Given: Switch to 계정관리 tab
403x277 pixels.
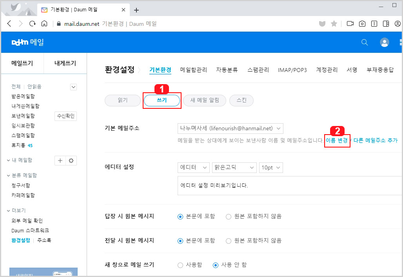Looking at the screenshot, I should coord(327,70).
